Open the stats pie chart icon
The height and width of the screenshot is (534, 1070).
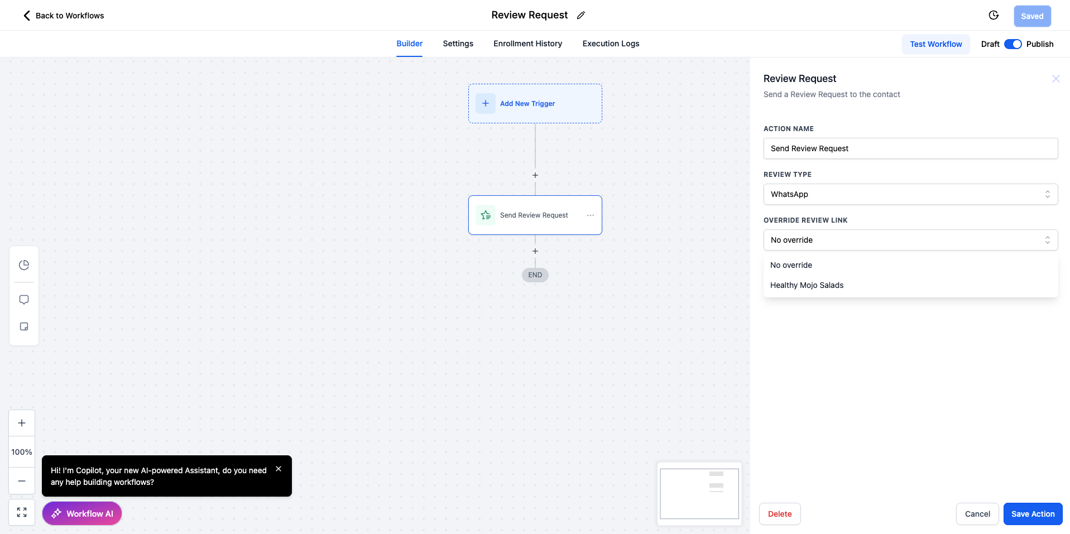pyautogui.click(x=24, y=265)
